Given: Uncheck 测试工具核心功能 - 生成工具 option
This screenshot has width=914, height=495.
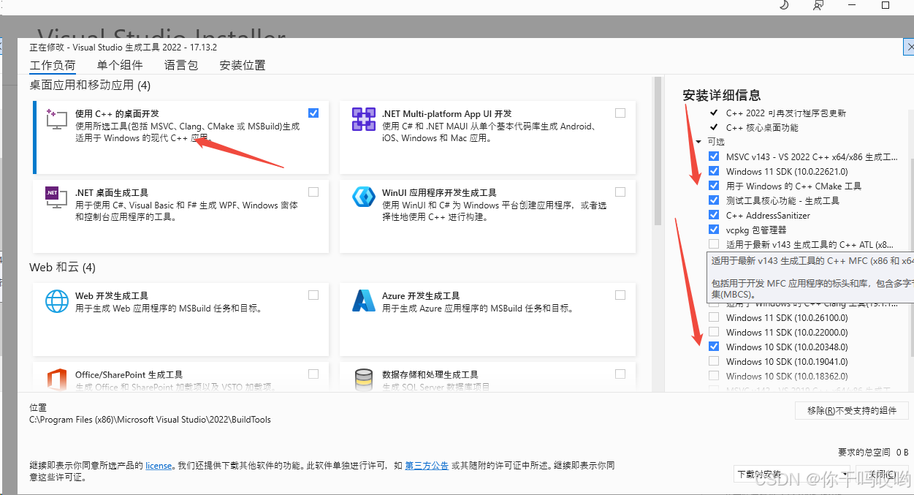Looking at the screenshot, I should [x=714, y=200].
